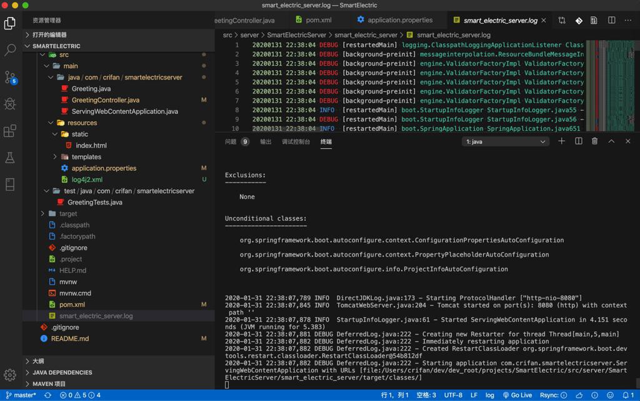This screenshot has height=401, width=640.
Task: Maximize the panel with the up chevron
Action: point(611,141)
